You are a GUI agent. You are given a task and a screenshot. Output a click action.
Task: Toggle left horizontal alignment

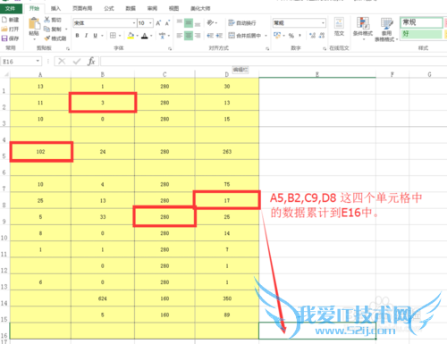click(x=180, y=36)
